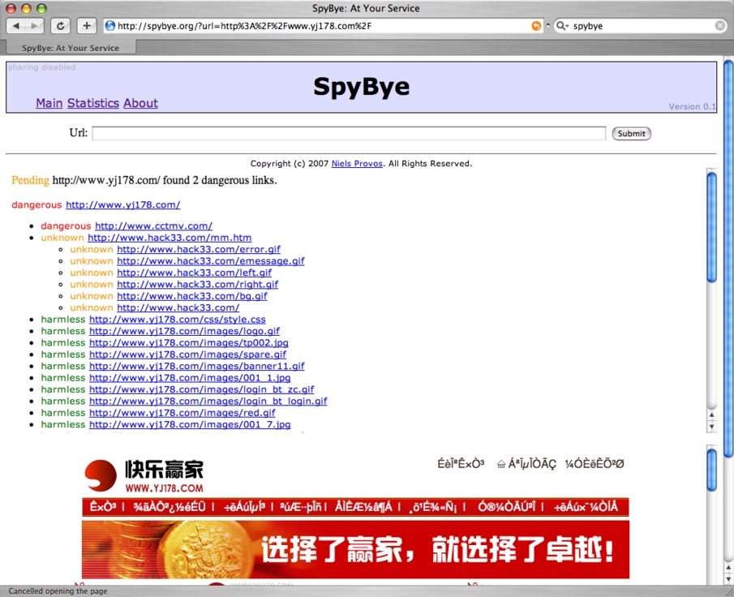This screenshot has width=734, height=597.
Task: Open the hack33.com/mm.htm link
Action: [170, 238]
